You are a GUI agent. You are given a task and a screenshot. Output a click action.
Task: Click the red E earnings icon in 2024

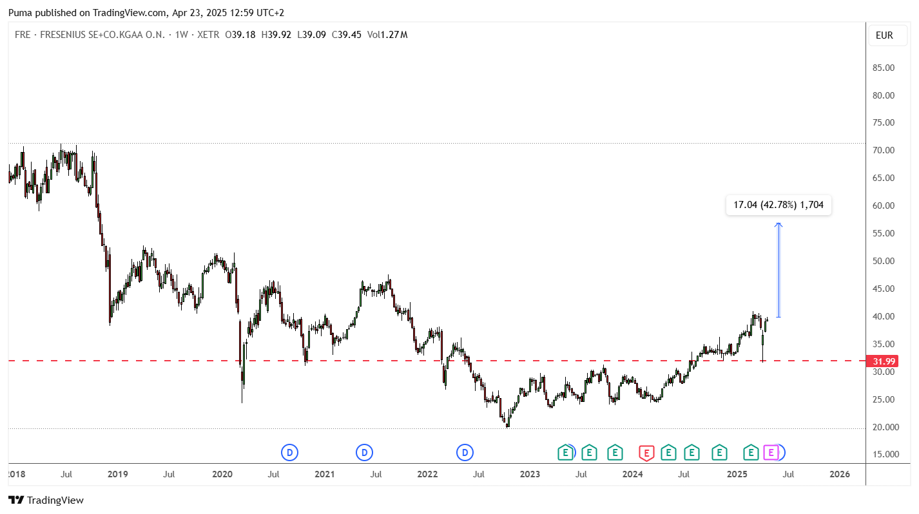click(646, 453)
